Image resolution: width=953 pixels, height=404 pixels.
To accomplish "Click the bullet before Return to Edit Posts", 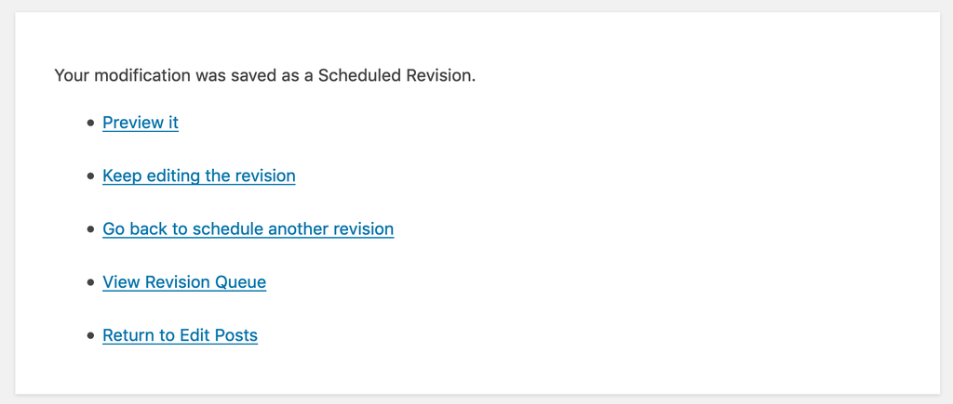I will pos(90,335).
